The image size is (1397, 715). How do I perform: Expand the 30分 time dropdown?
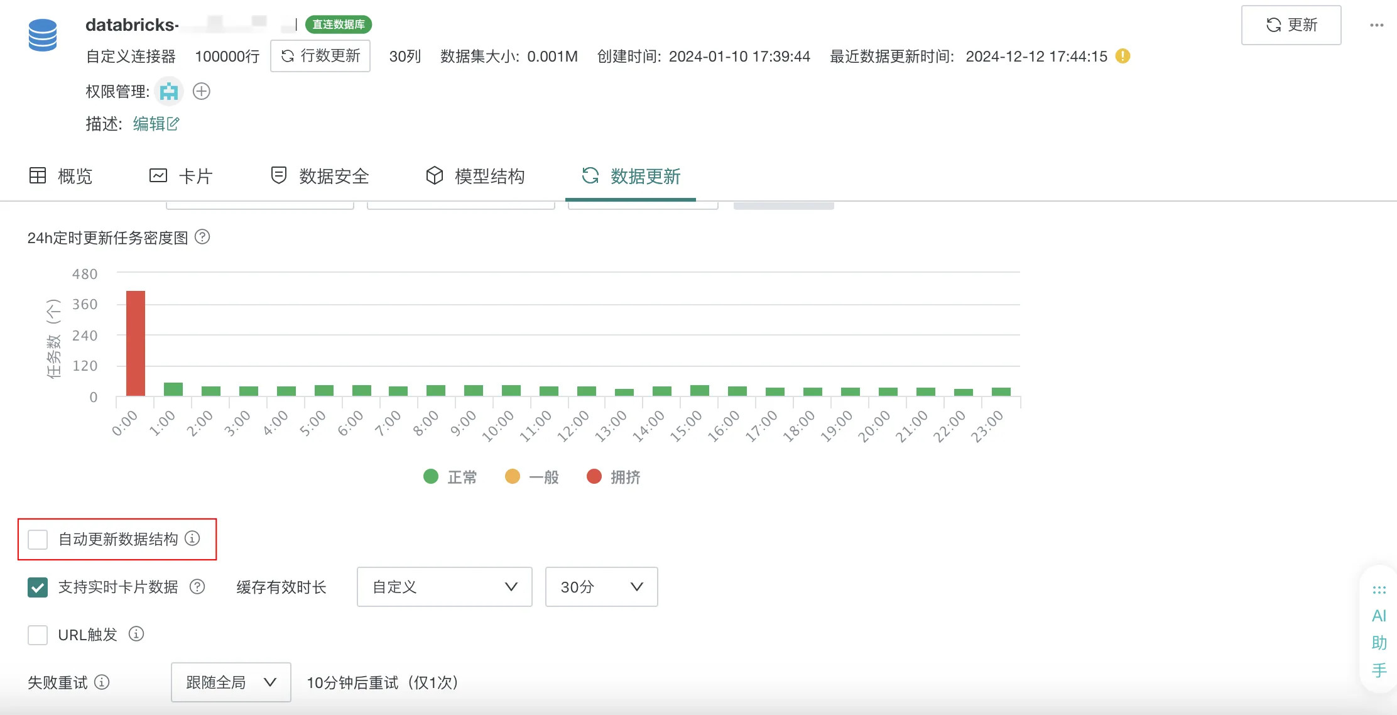(601, 587)
